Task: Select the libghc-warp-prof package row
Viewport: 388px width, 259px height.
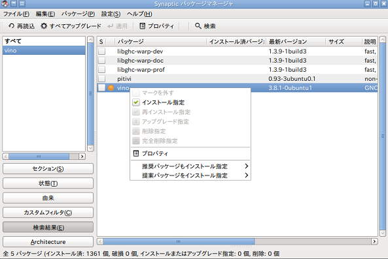Action: click(238, 70)
